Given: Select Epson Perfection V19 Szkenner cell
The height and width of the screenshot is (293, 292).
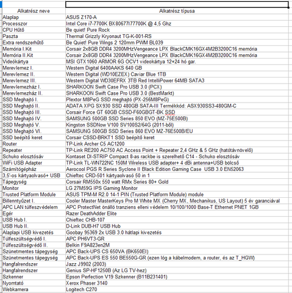Looking at the screenshot, I should click(x=177, y=277).
